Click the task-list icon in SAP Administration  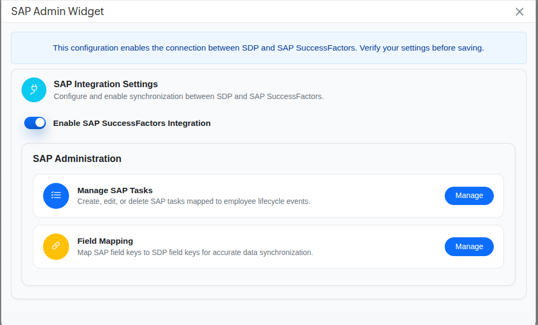click(56, 196)
